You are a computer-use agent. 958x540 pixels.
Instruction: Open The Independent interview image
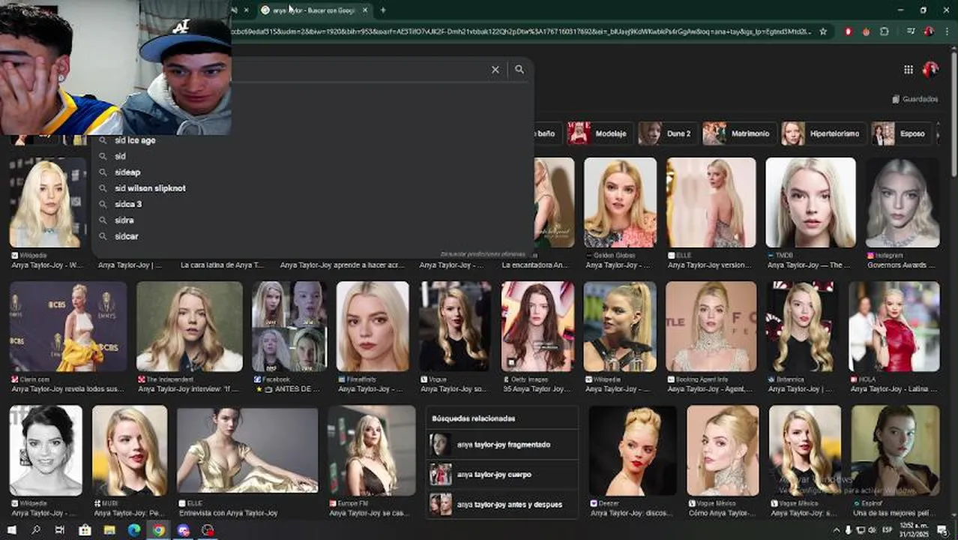point(190,326)
